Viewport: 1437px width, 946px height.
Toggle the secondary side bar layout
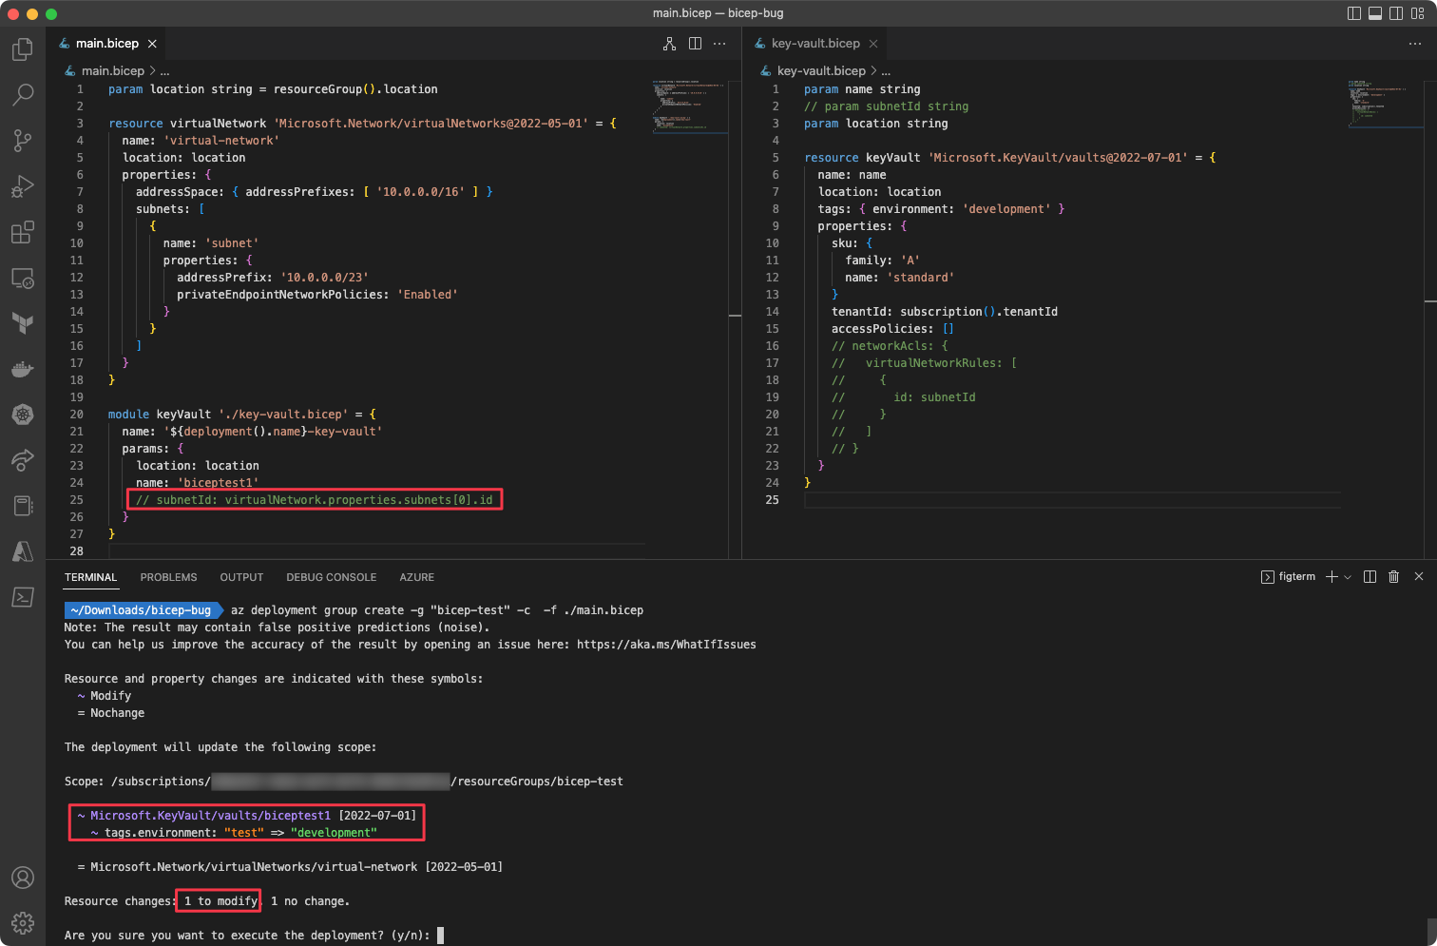click(1396, 13)
